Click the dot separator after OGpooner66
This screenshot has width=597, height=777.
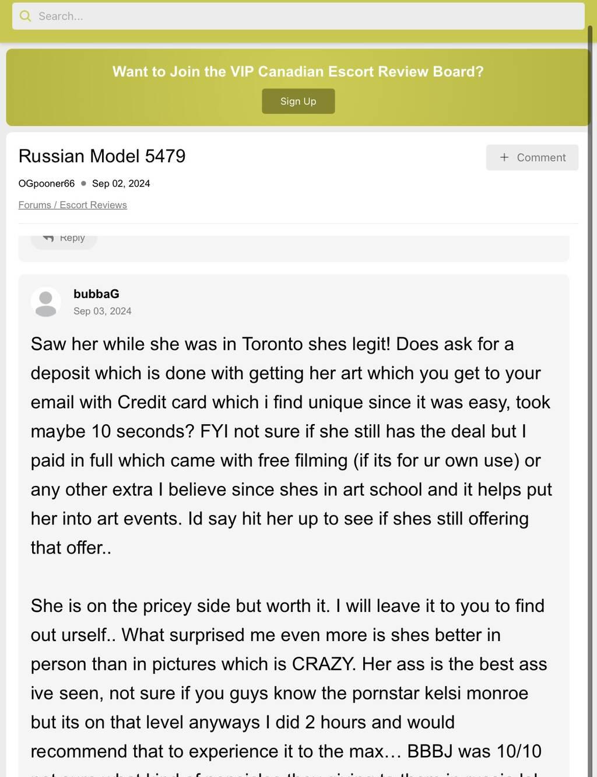click(83, 183)
